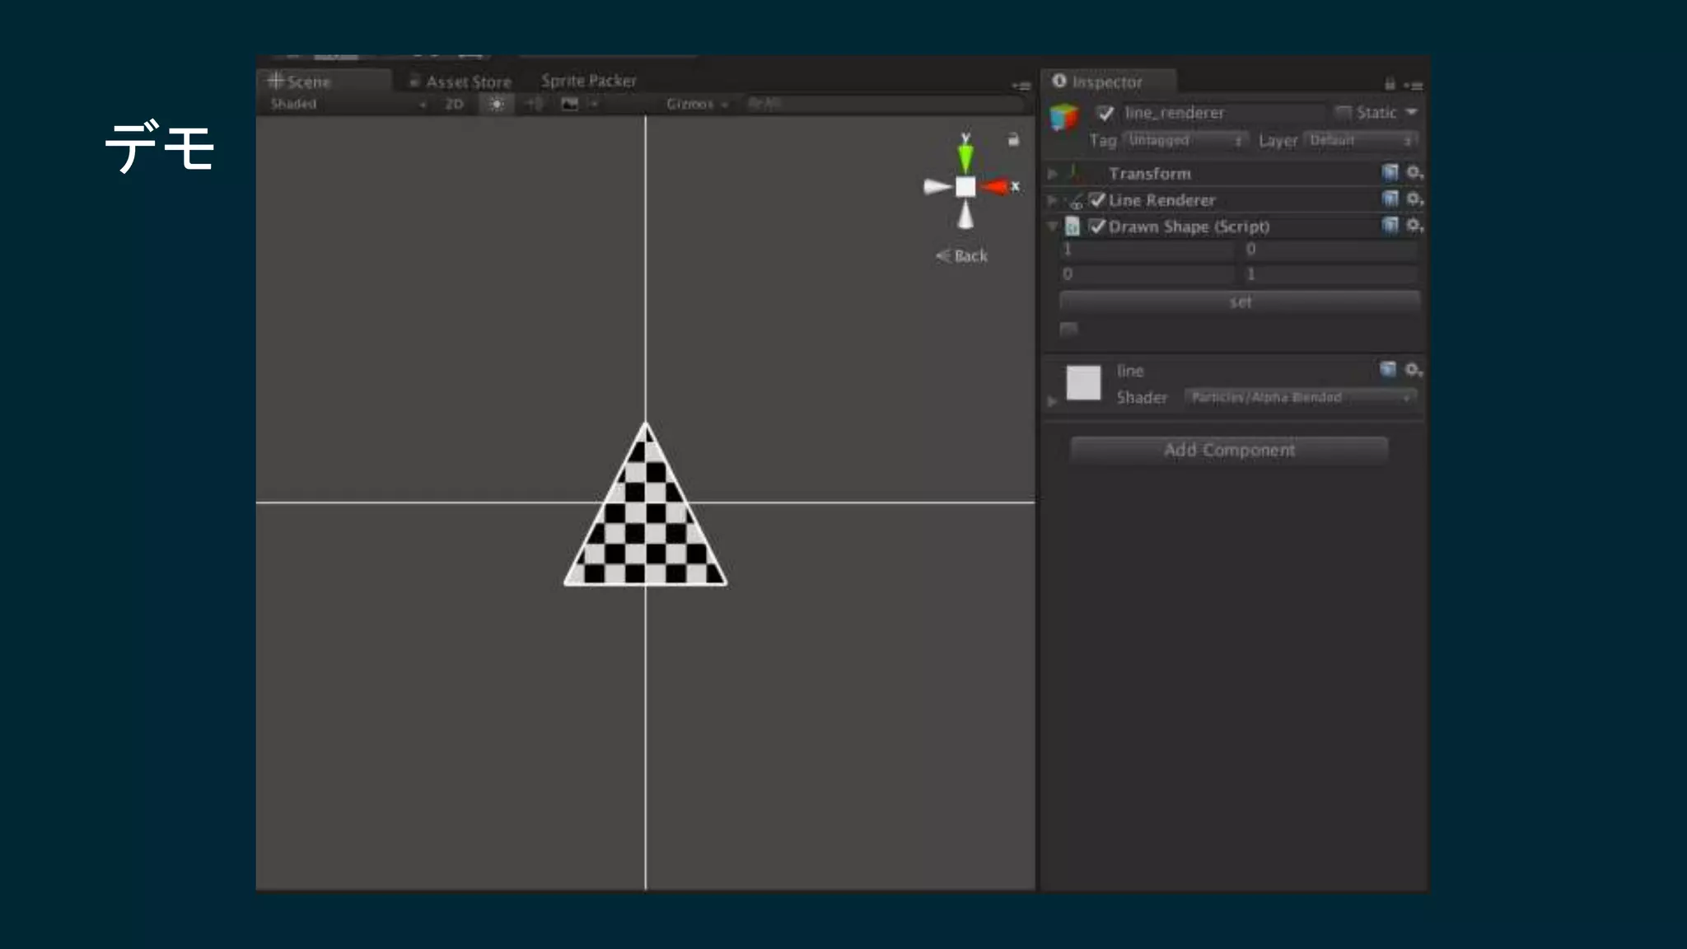Switch to Sprite Packer tab
The height and width of the screenshot is (949, 1687).
coord(588,81)
